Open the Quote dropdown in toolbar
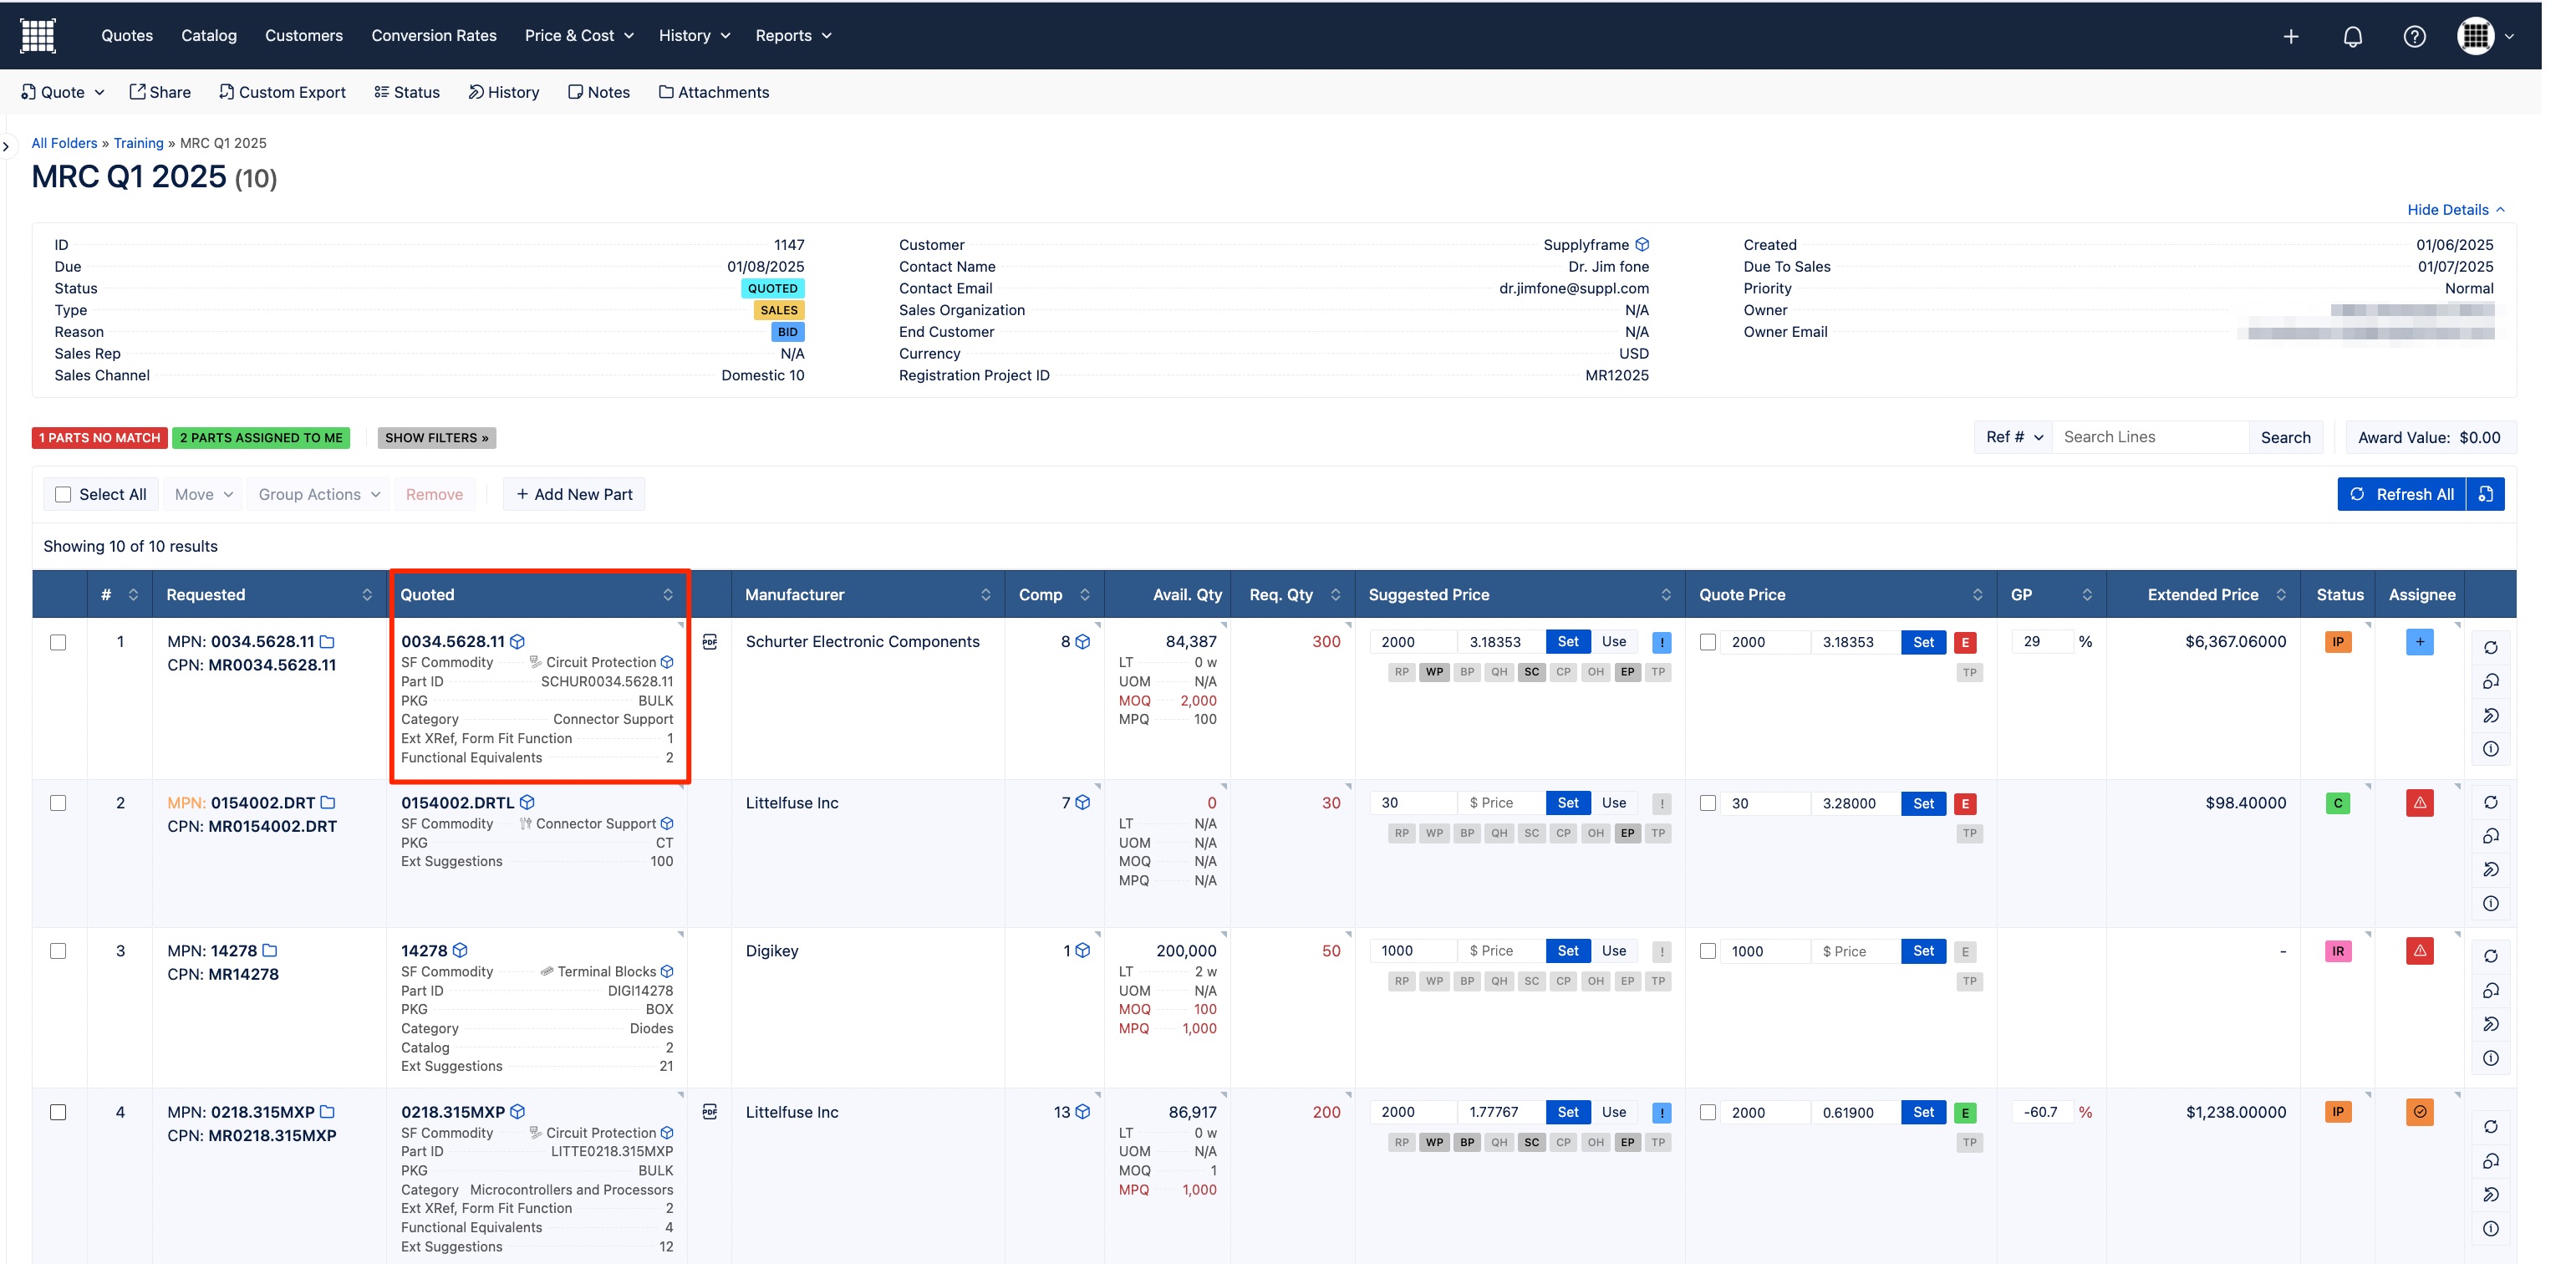Screen dimensions: 2576x1264 coord(63,92)
